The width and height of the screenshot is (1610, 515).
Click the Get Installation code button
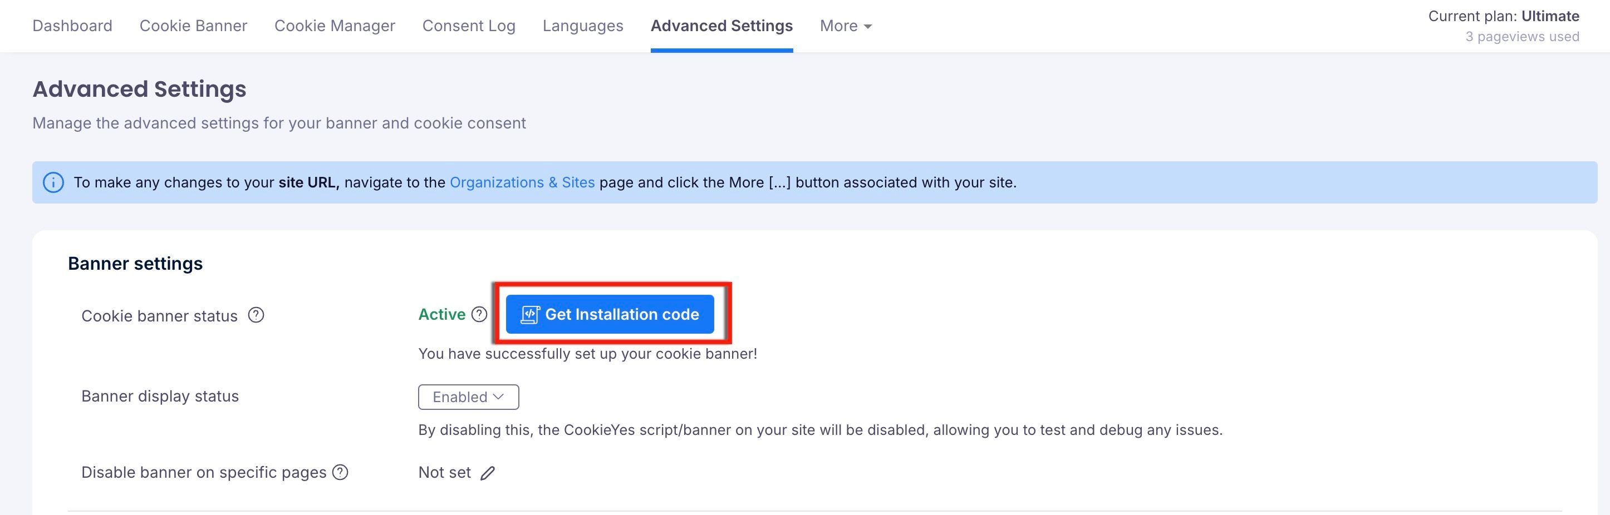[x=610, y=314]
